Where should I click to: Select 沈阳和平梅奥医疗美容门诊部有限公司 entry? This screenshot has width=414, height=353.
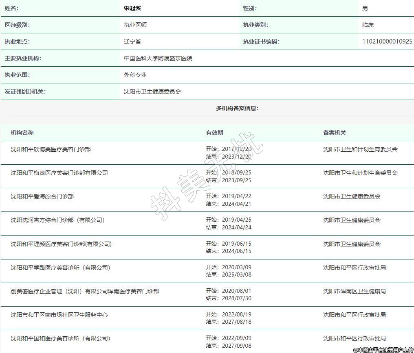[x=59, y=173]
